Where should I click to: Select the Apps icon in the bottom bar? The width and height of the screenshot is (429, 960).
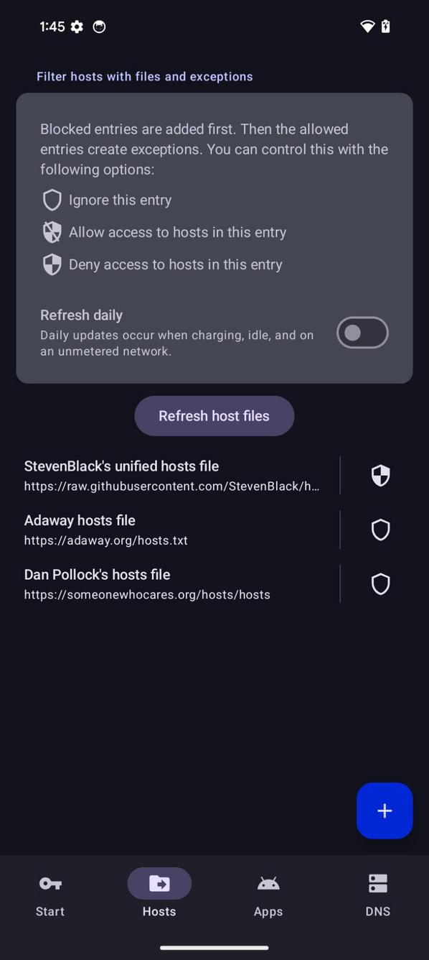pos(268,883)
